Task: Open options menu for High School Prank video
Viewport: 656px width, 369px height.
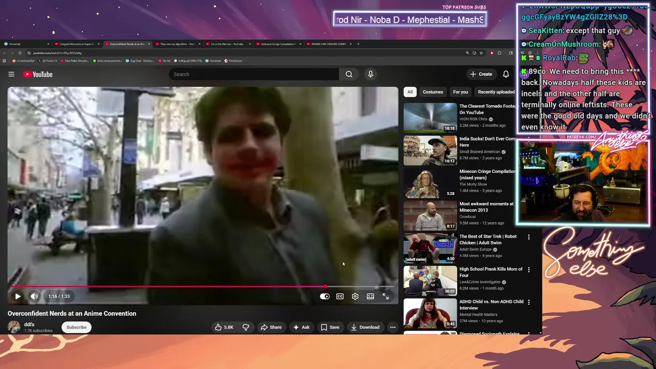Action: [x=529, y=270]
